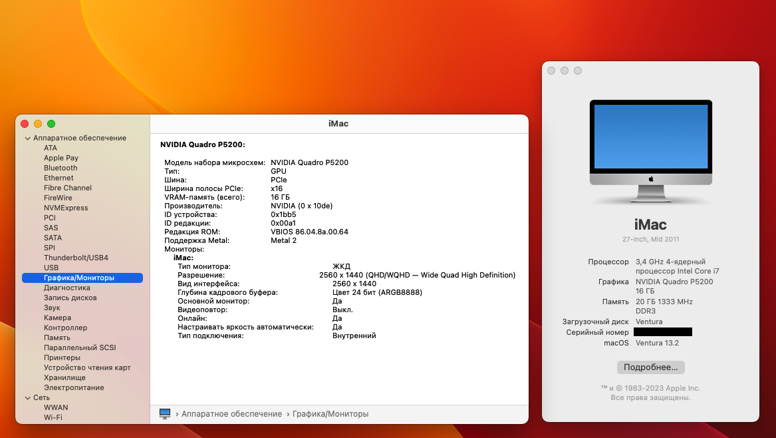Open the Bluetooth hardware entry
776x438 pixels.
[x=61, y=168]
